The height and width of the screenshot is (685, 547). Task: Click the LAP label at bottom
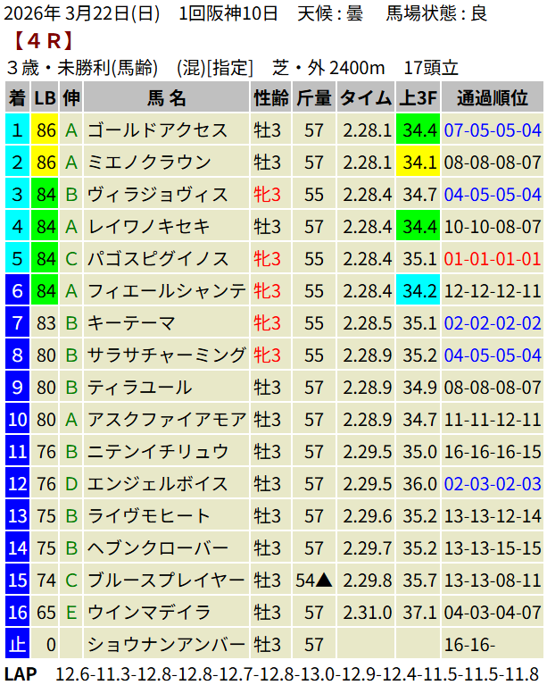pyautogui.click(x=21, y=673)
